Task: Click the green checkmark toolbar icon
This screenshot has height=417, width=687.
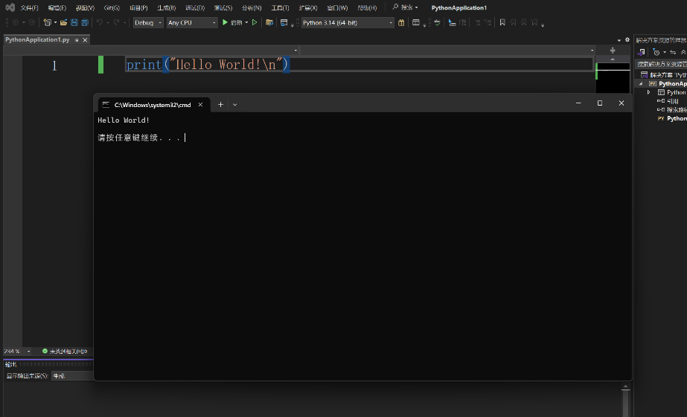Action: [x=437, y=22]
